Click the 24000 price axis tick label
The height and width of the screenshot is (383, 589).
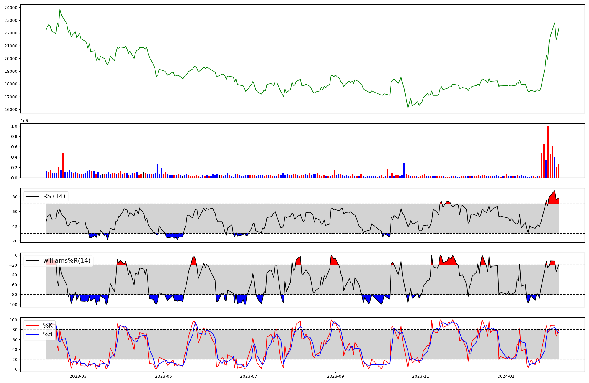[x=11, y=8]
